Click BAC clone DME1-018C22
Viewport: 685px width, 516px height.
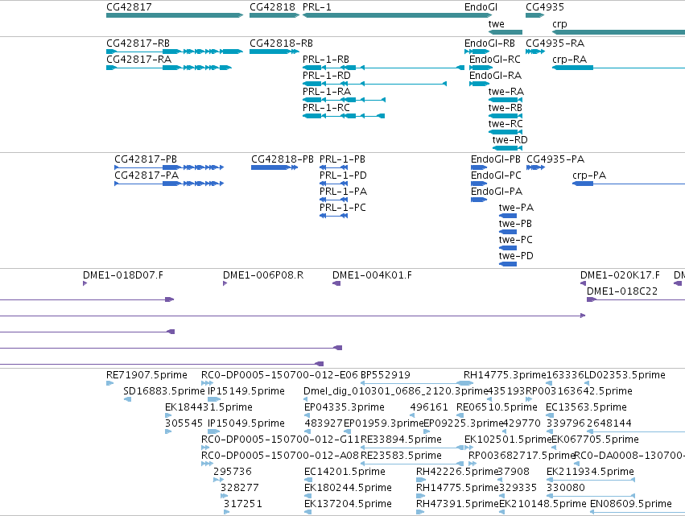click(636, 299)
